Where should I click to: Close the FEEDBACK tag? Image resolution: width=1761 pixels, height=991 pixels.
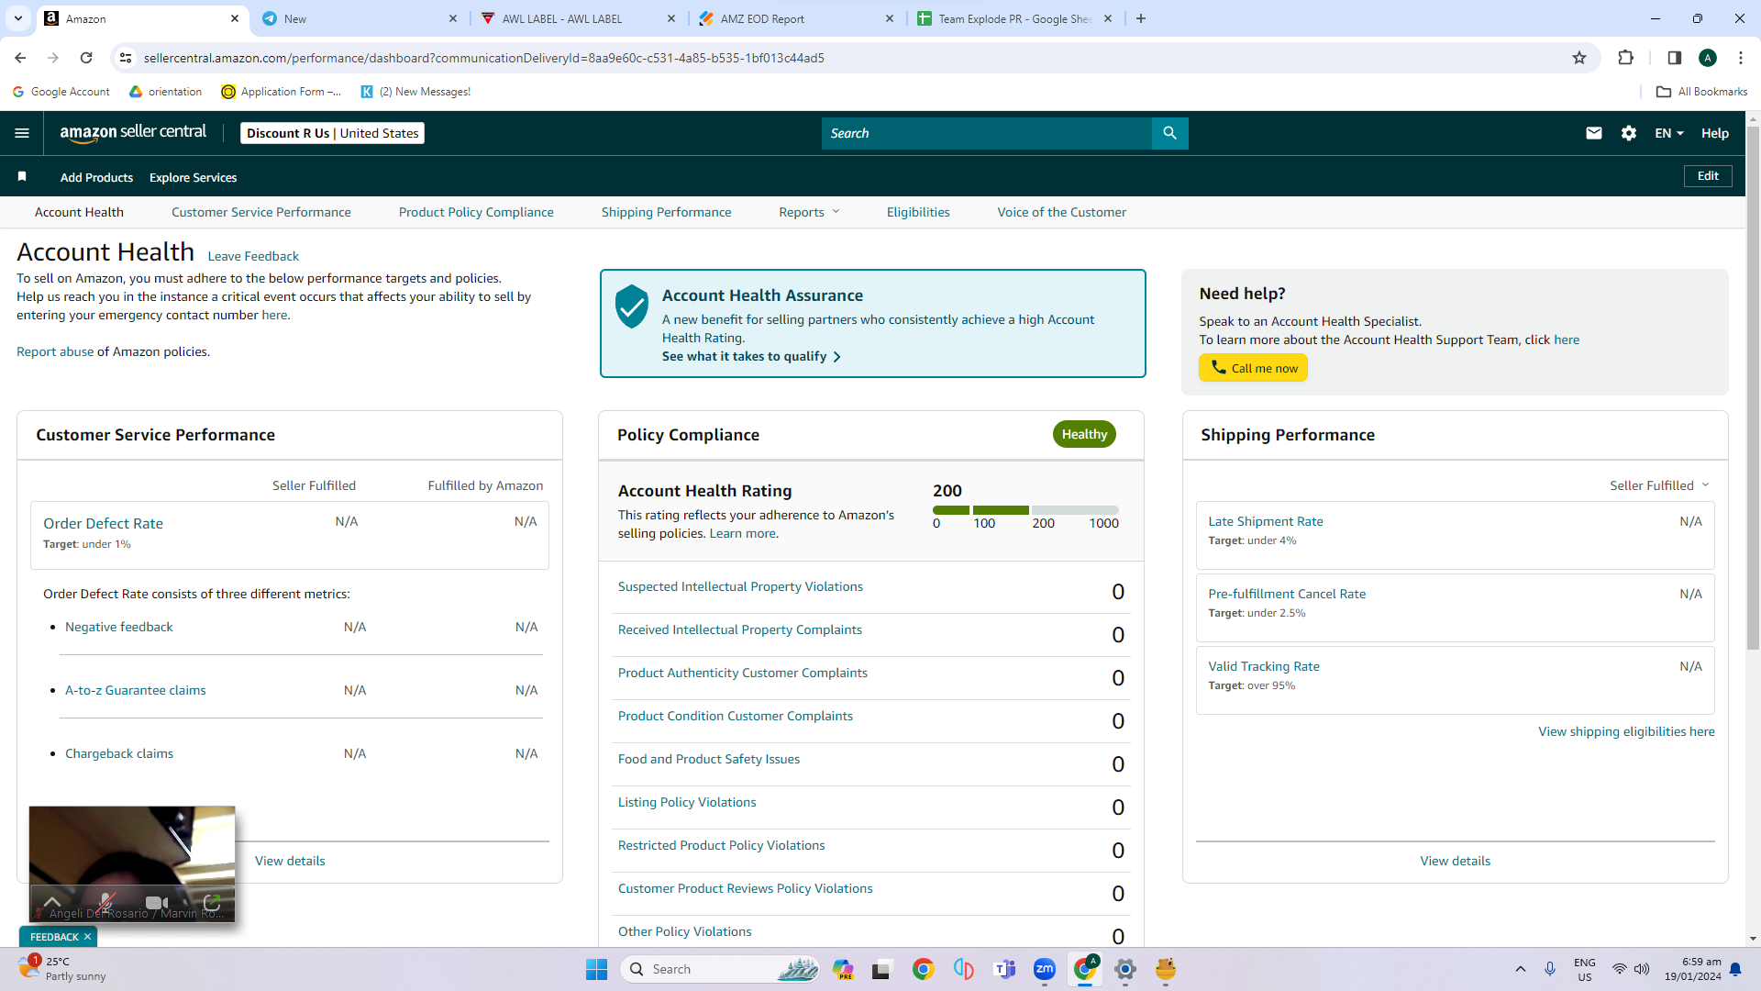click(x=87, y=937)
